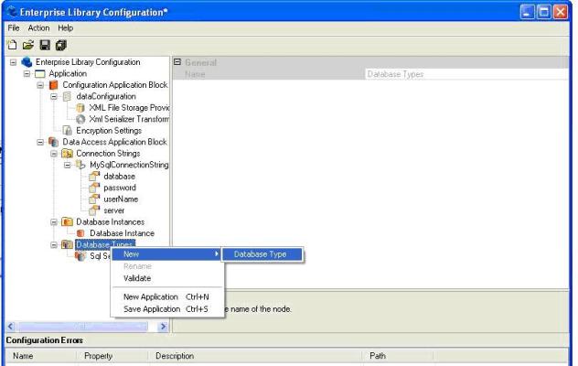Collapse the Enterprise Library Configuration root node

(x=14, y=62)
